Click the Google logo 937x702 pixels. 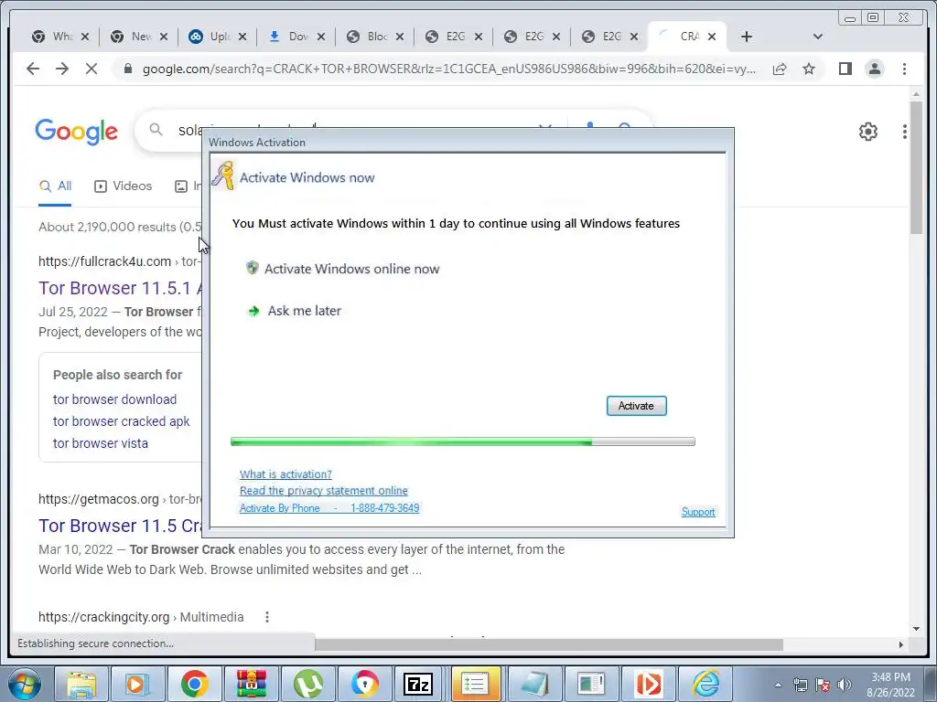(x=77, y=132)
